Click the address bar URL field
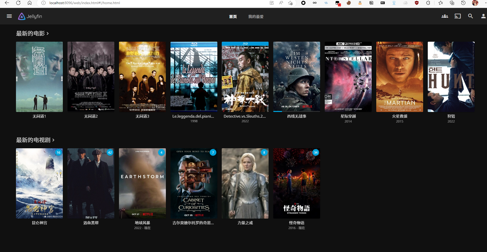 [155, 3]
